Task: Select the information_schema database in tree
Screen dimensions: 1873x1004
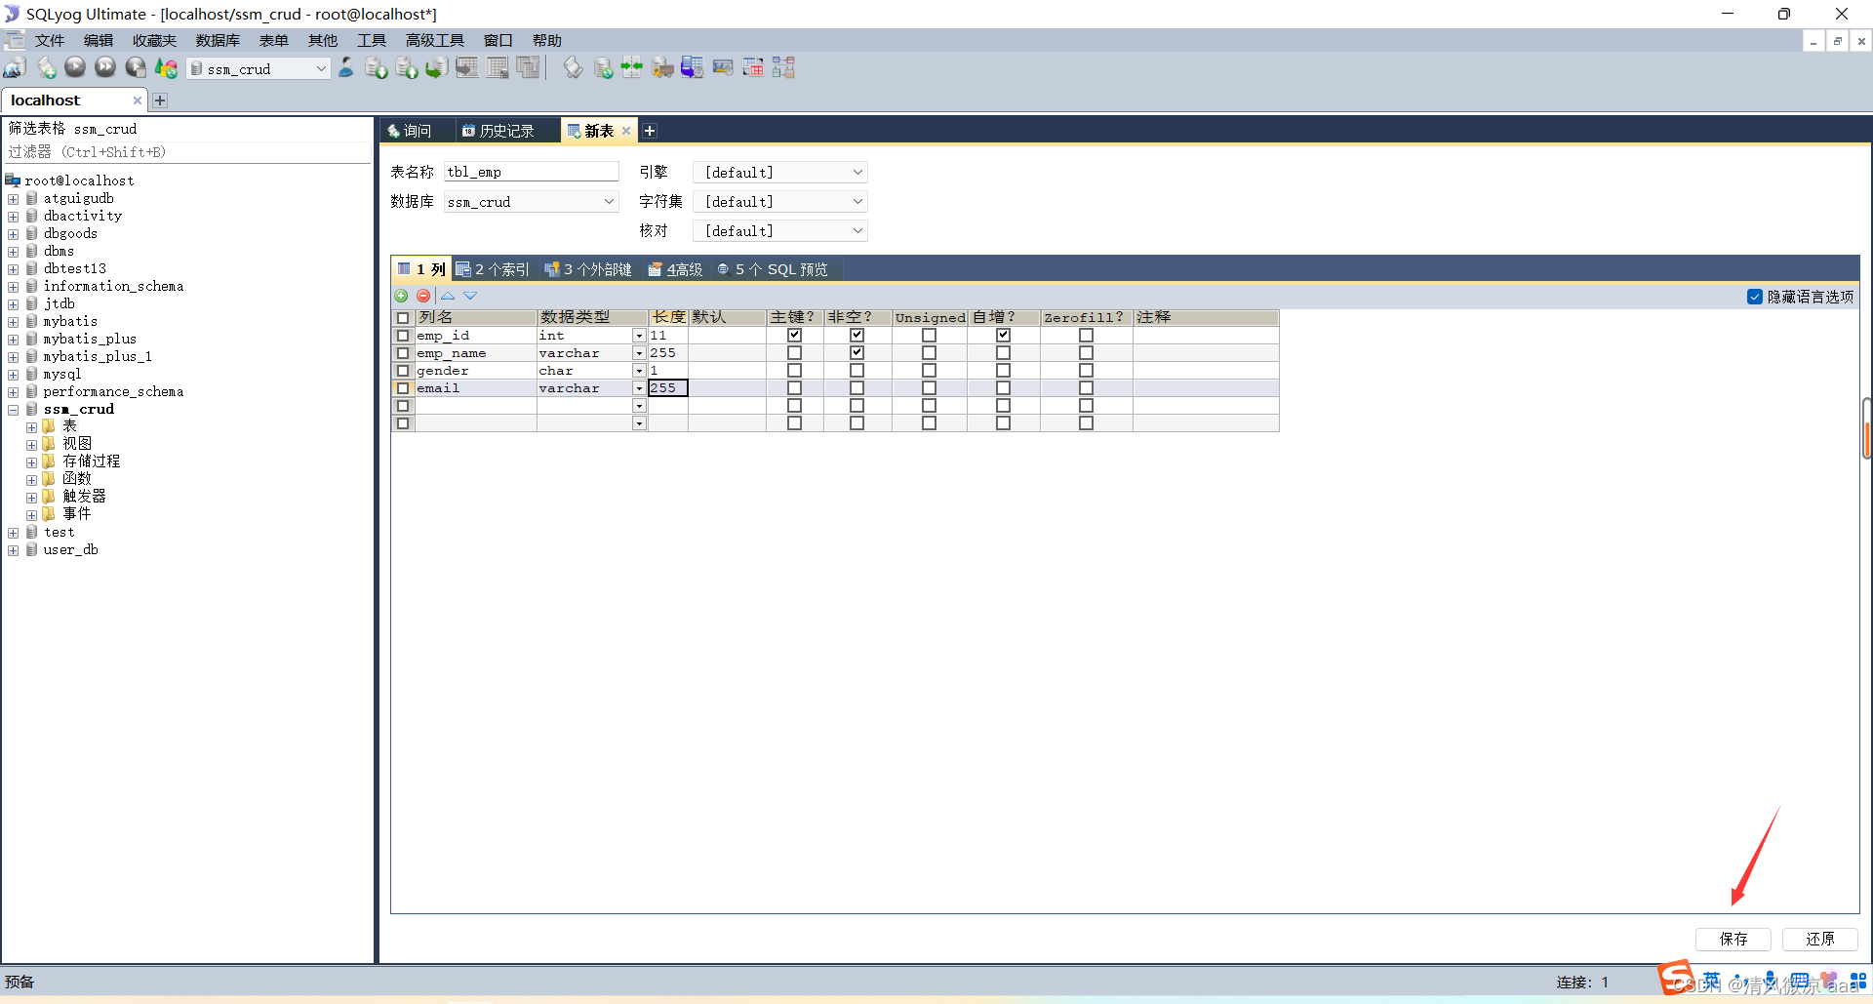Action: point(113,287)
